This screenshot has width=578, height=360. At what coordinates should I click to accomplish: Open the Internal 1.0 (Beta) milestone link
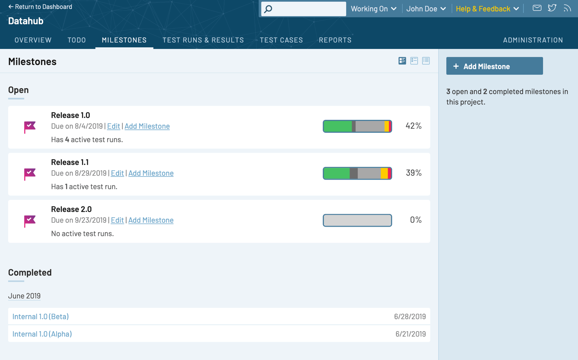40,316
